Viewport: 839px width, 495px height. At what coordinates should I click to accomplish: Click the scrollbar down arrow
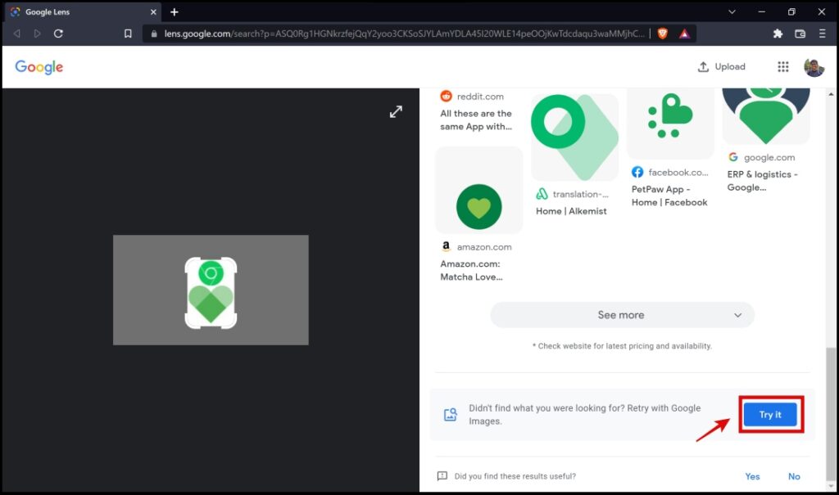coord(831,487)
